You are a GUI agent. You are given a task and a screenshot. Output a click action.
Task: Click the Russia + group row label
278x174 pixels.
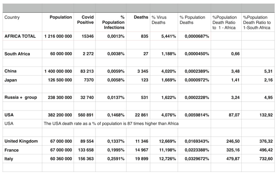click(x=22, y=97)
